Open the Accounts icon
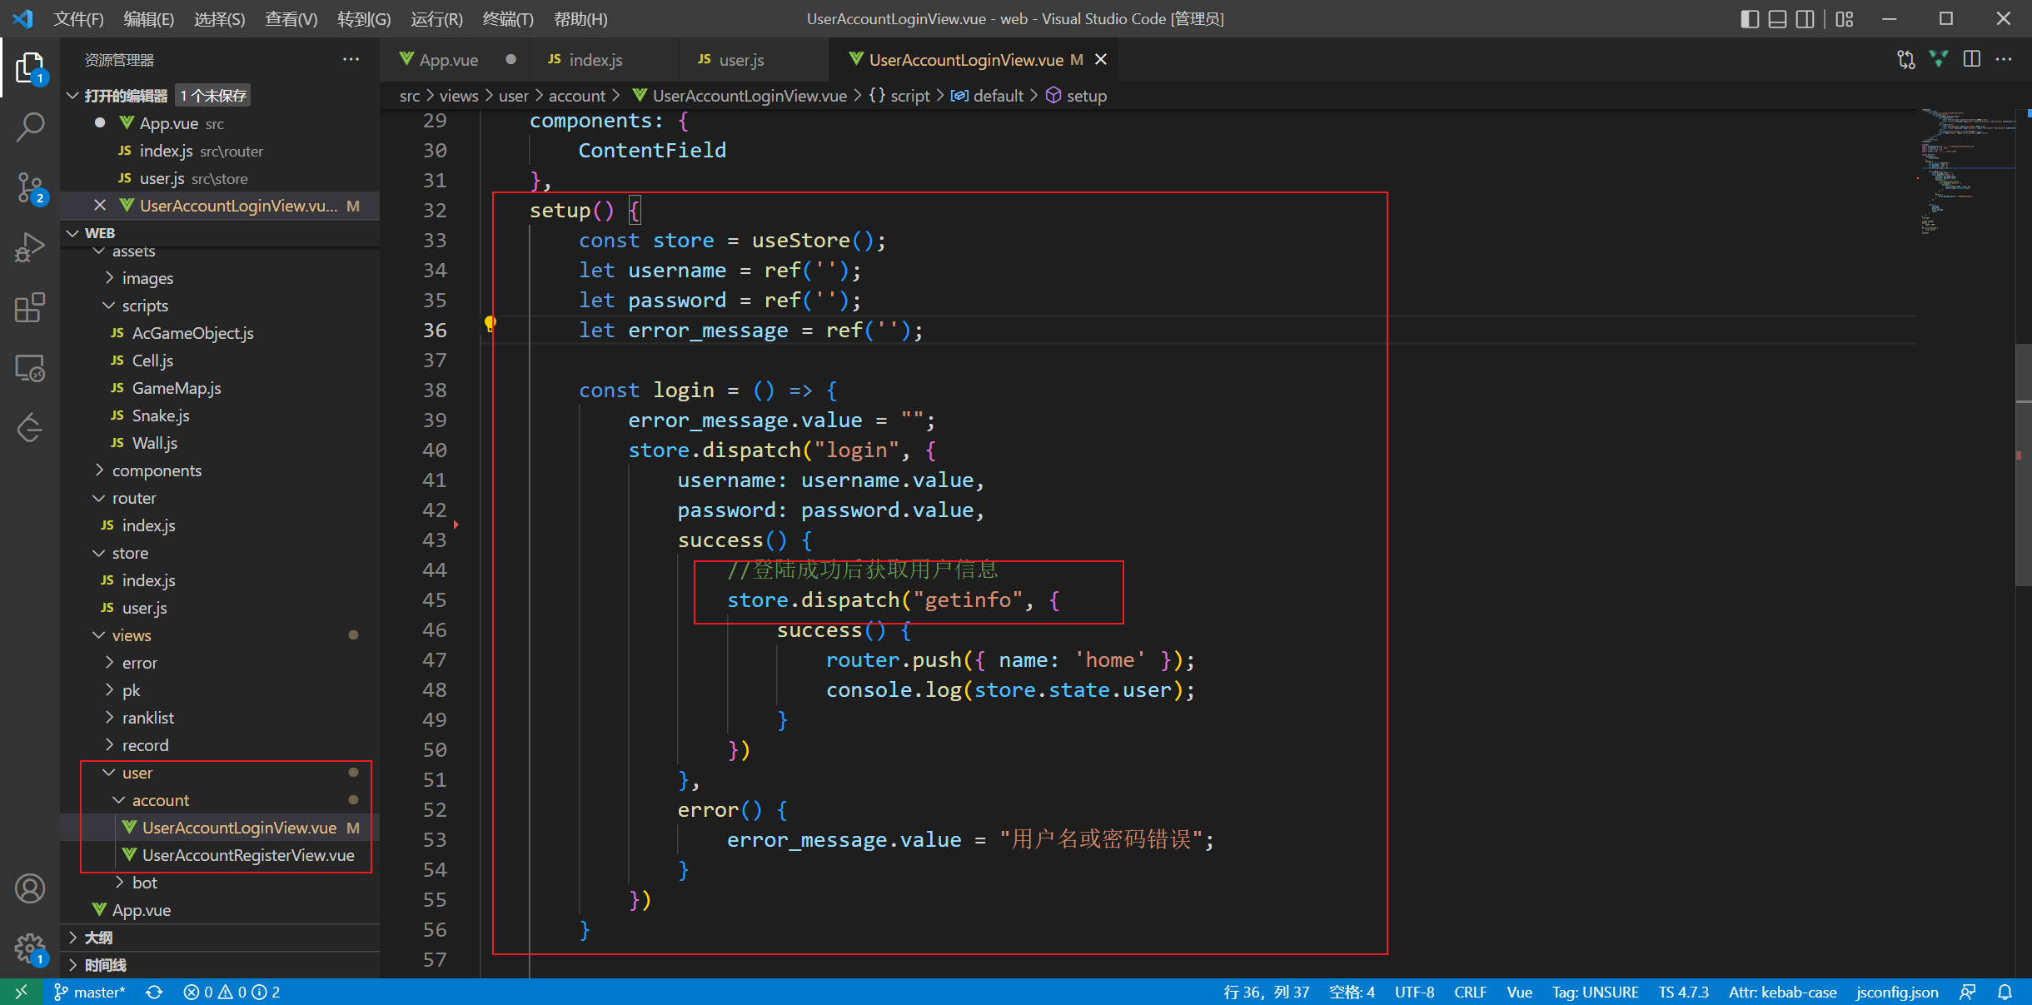Screen dimensions: 2032x1005 click(30, 888)
